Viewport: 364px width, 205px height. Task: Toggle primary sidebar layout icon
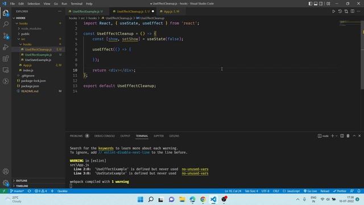[311, 3]
